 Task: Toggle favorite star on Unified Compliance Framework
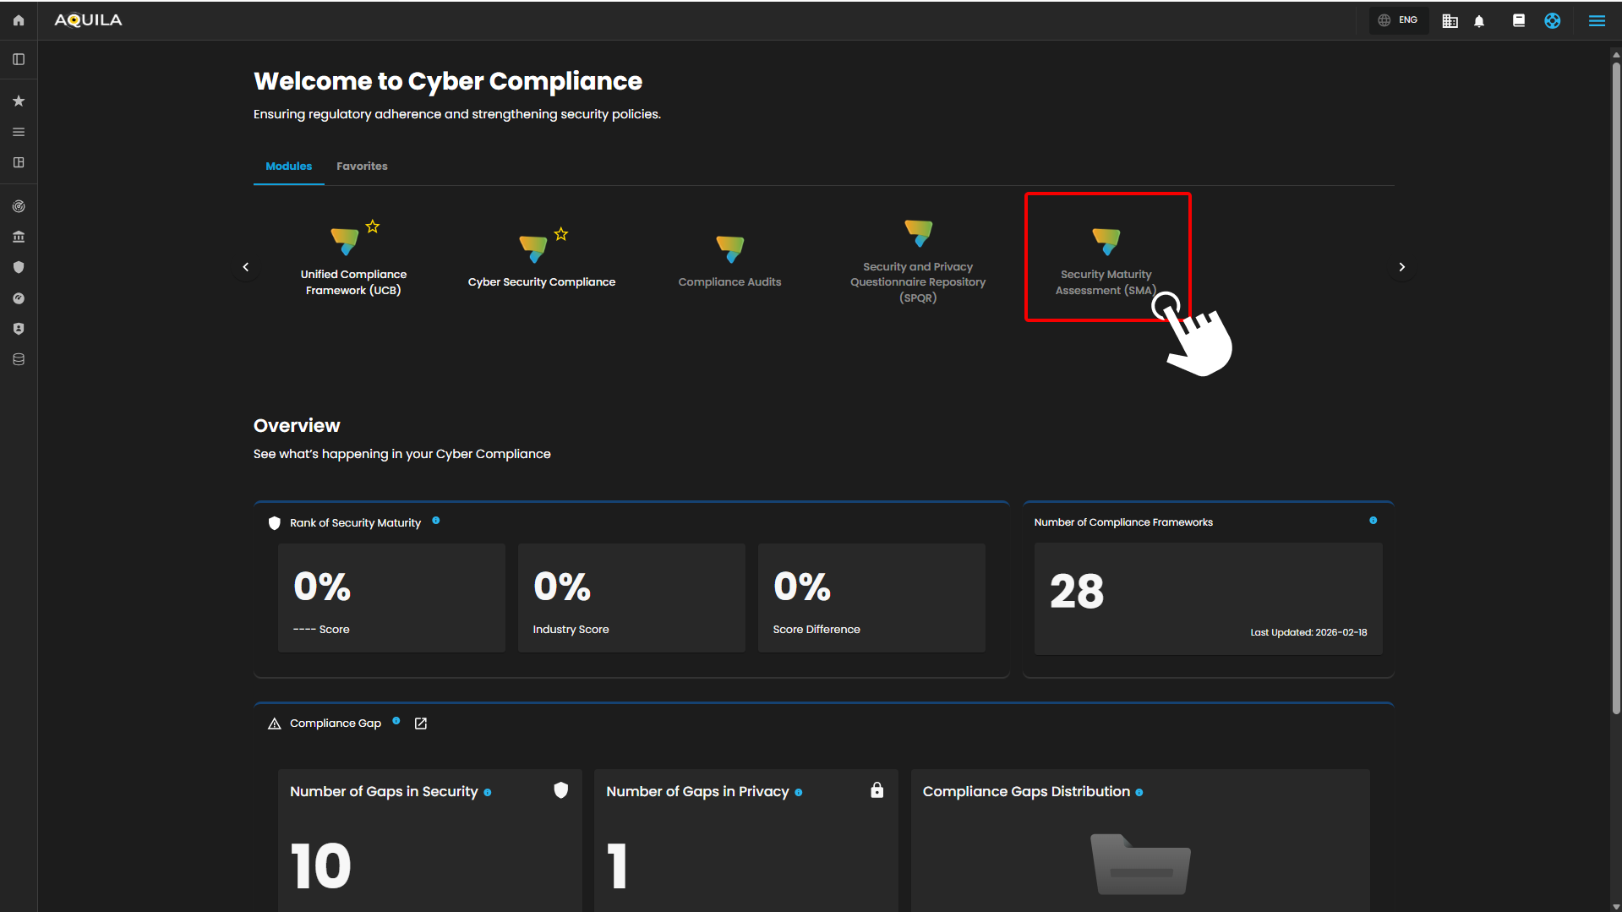pyautogui.click(x=373, y=227)
